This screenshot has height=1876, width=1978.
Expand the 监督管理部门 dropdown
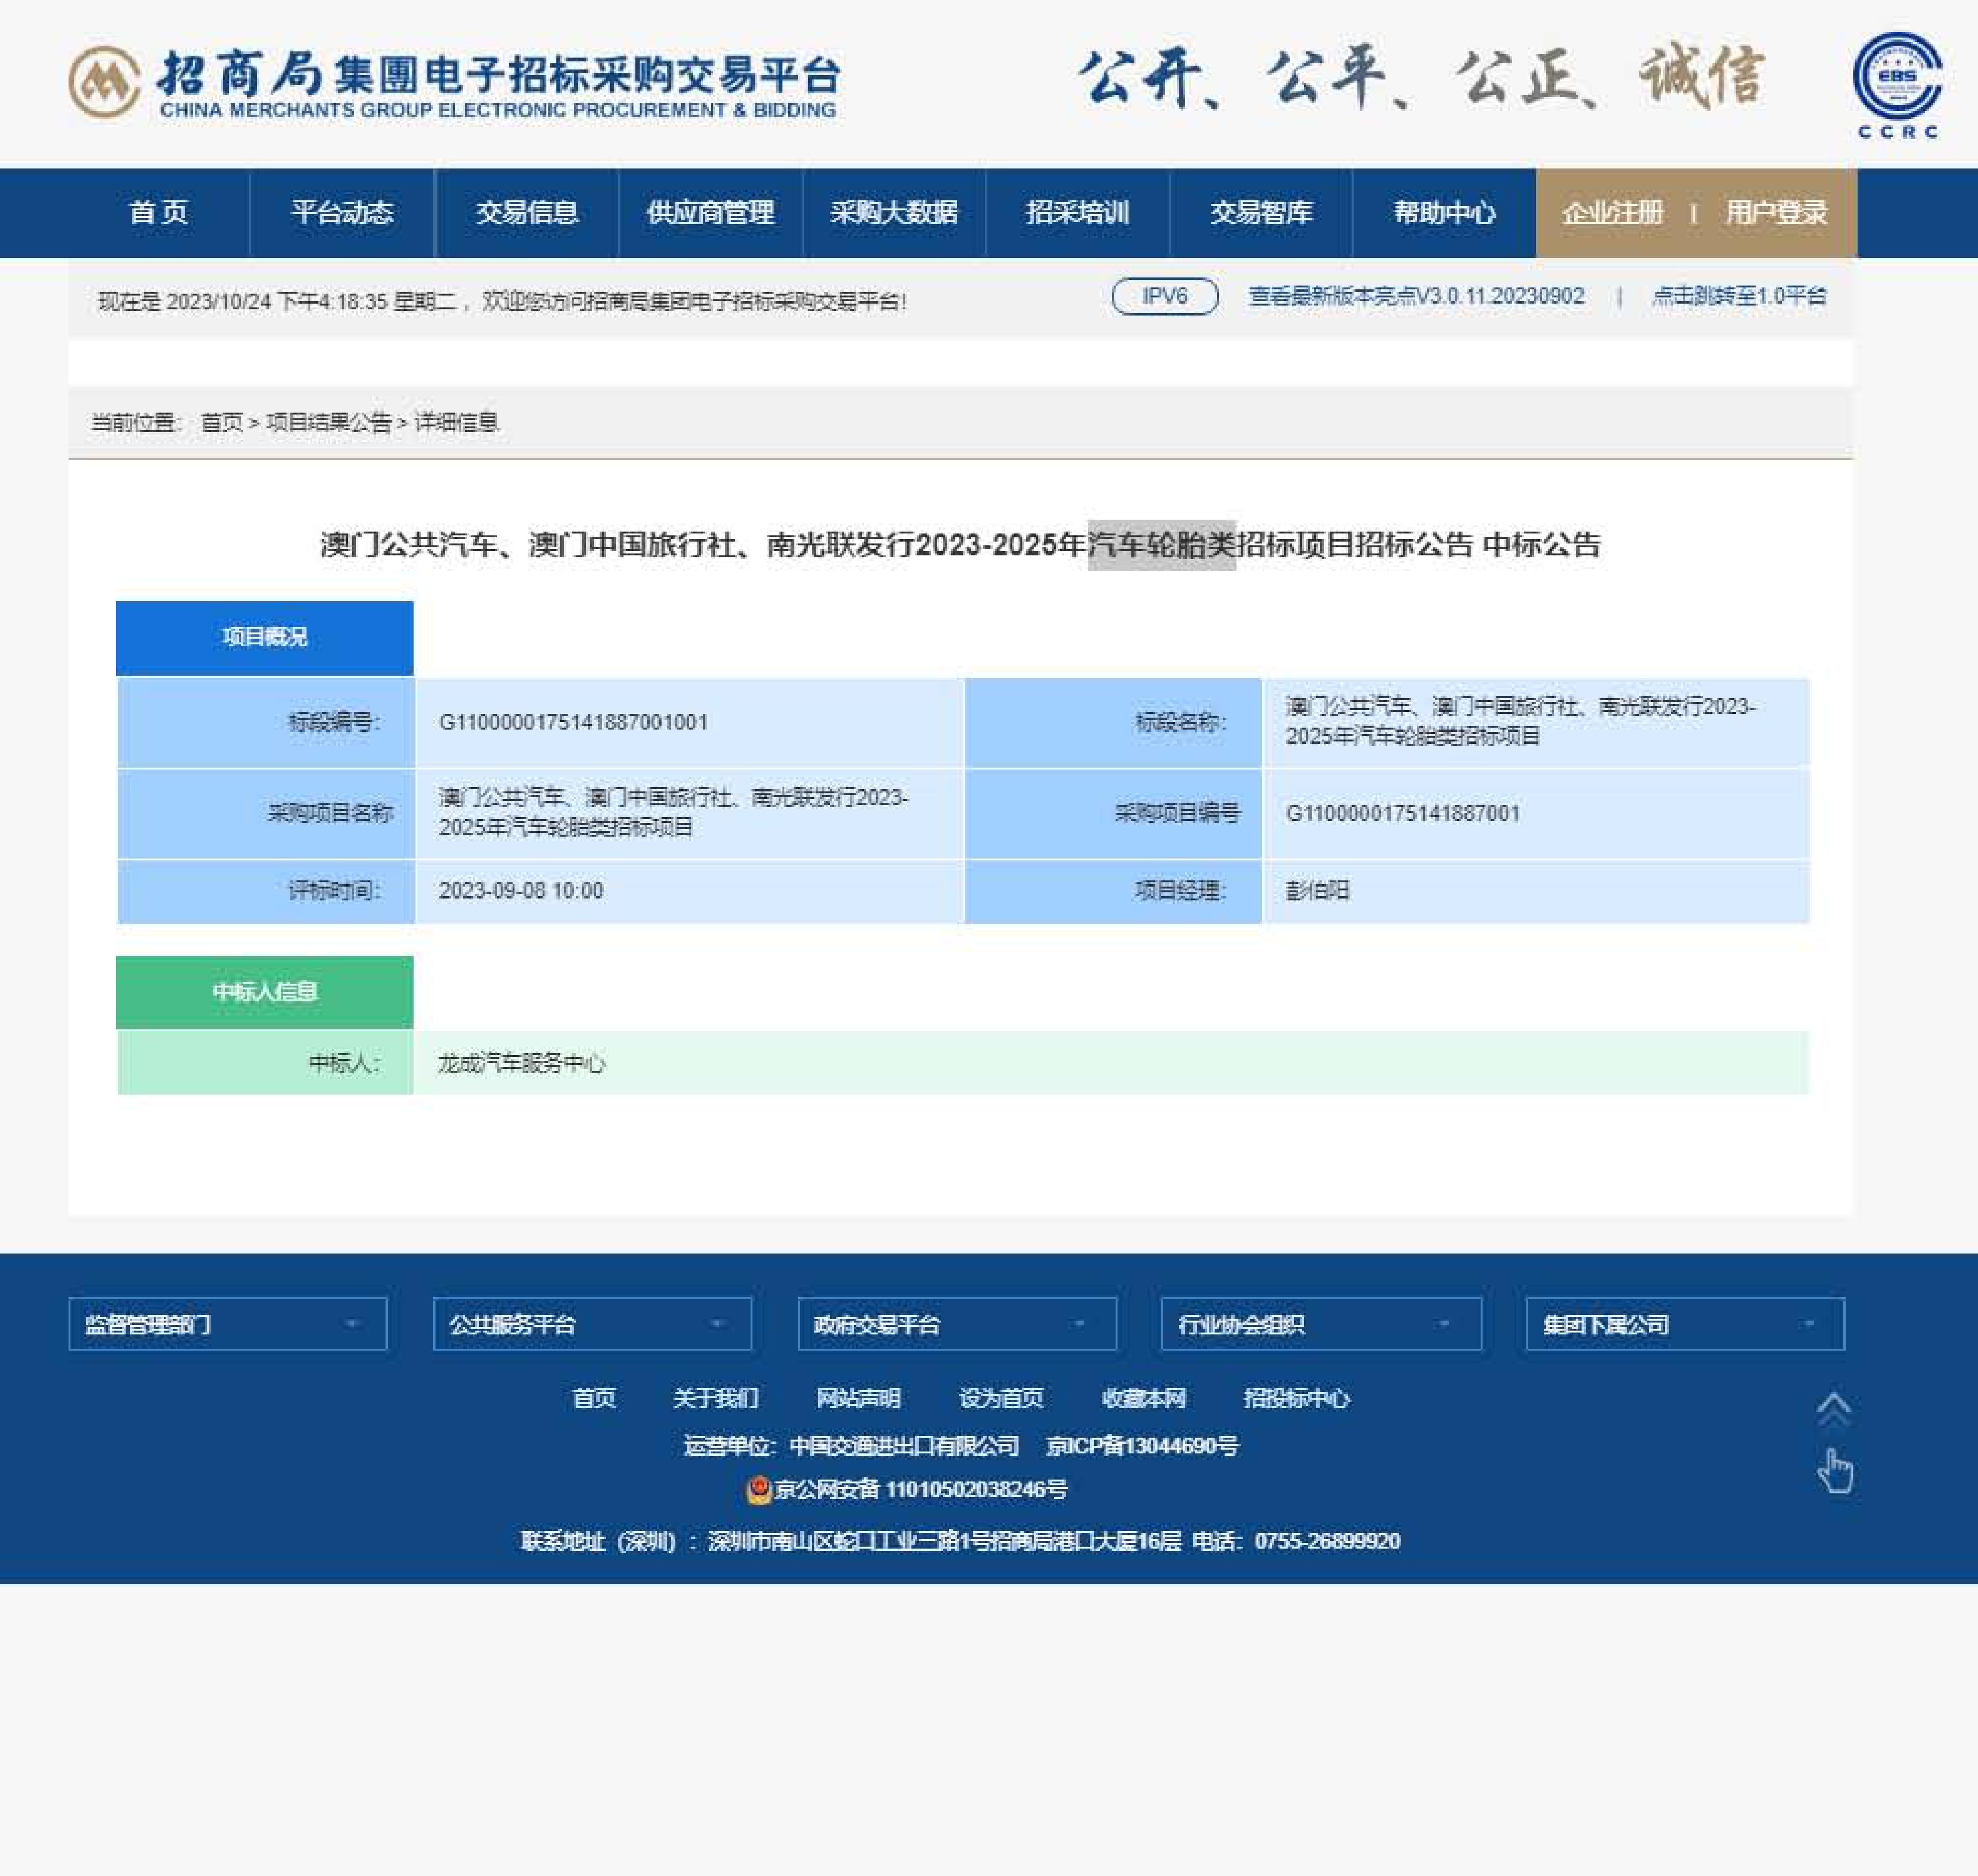coord(228,1324)
